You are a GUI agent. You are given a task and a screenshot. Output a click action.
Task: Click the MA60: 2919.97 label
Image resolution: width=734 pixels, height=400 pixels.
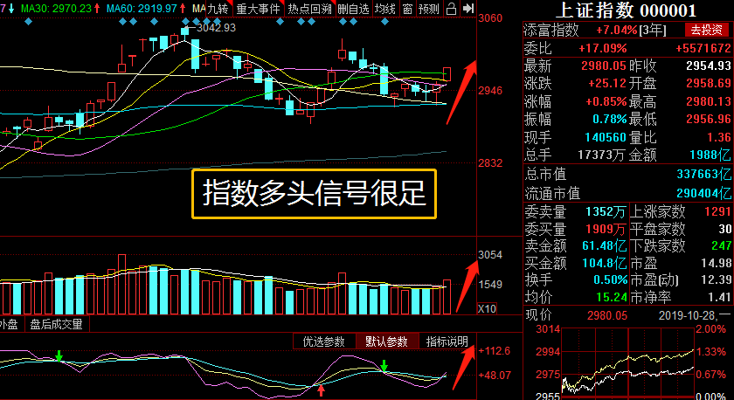[142, 8]
